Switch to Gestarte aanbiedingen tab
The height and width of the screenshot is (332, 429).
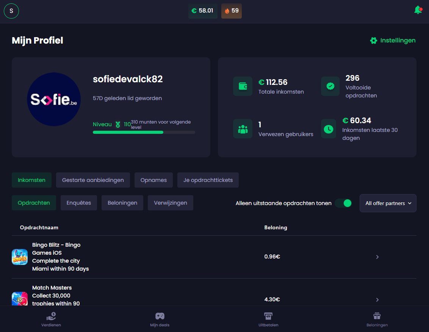coord(93,180)
